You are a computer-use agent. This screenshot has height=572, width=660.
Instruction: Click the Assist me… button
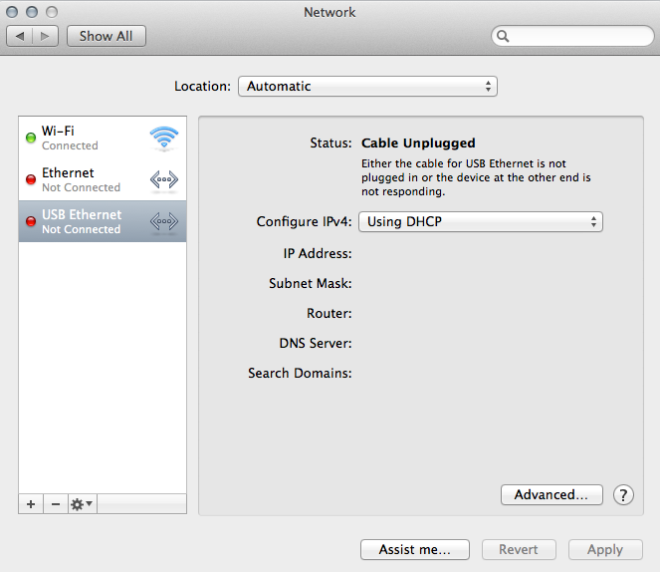click(x=414, y=549)
